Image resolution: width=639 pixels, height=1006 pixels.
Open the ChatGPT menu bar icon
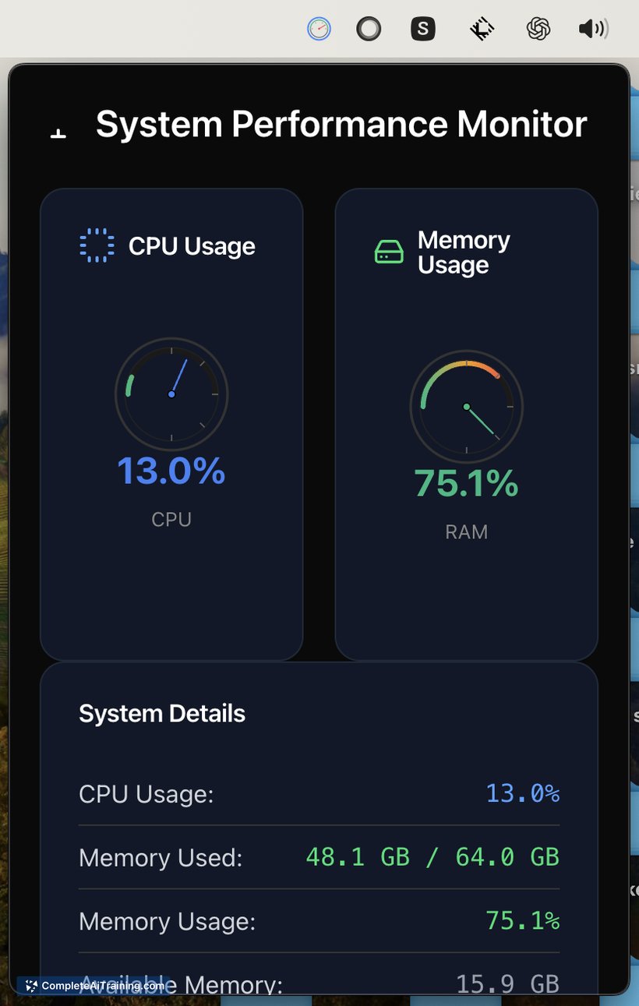538,30
